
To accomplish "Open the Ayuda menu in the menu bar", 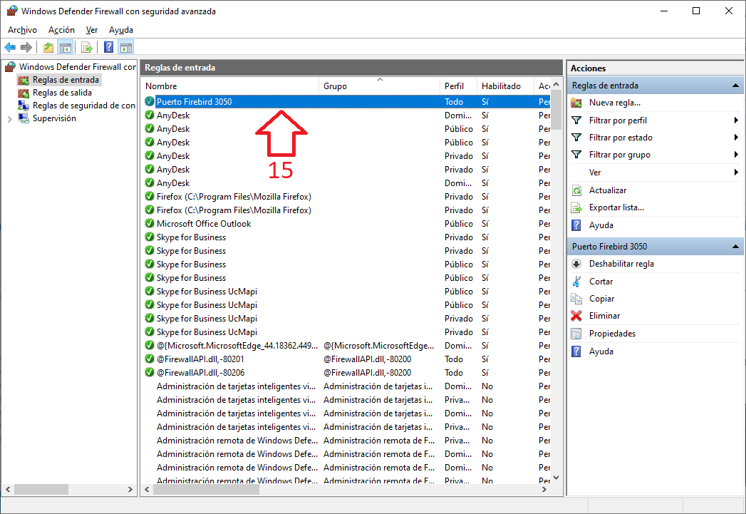I will tap(121, 30).
